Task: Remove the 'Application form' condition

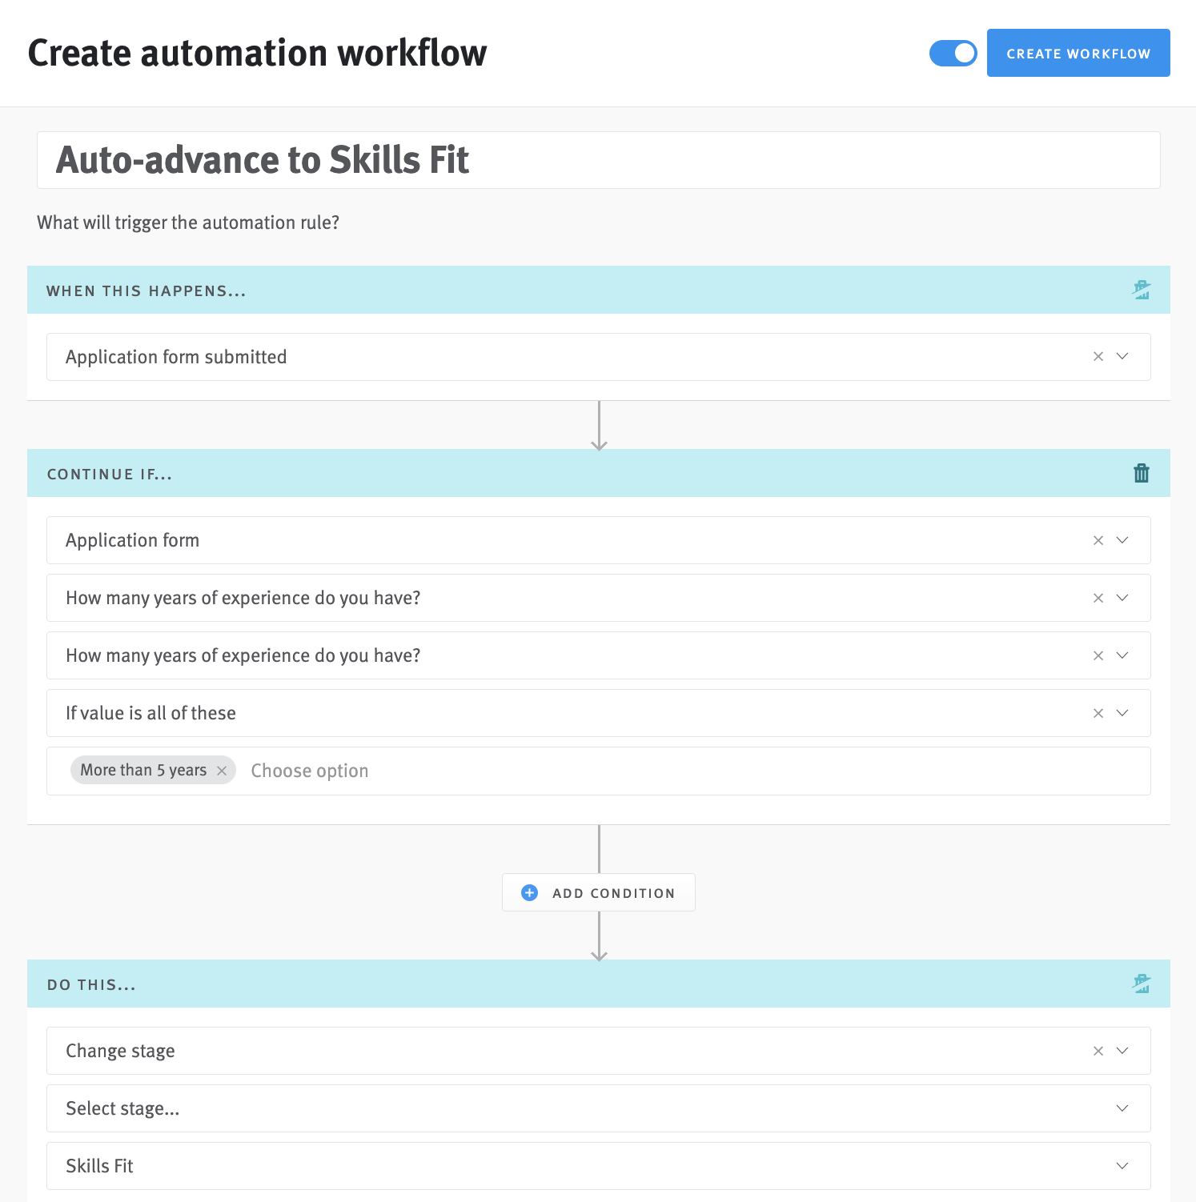Action: [x=1098, y=540]
